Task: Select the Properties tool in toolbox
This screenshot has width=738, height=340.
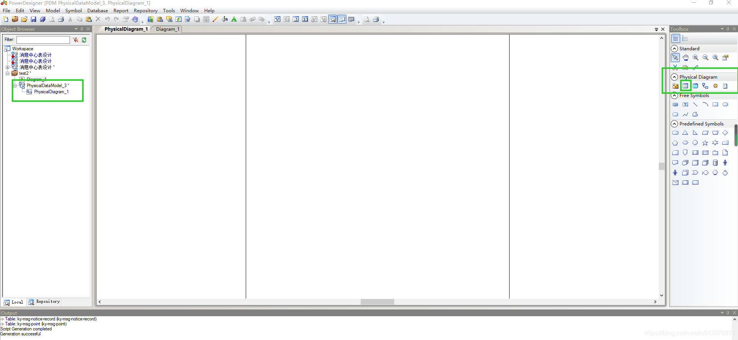Action: coord(725,58)
